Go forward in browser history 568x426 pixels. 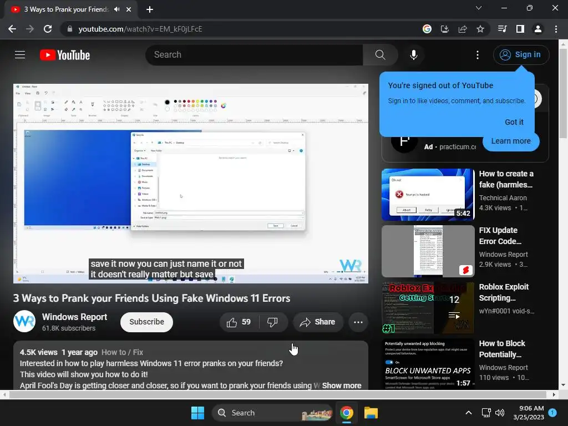coord(30,29)
